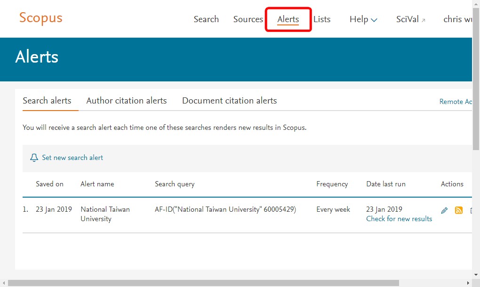Click the Alert name column header
Image resolution: width=480 pixels, height=287 pixels.
[97, 184]
